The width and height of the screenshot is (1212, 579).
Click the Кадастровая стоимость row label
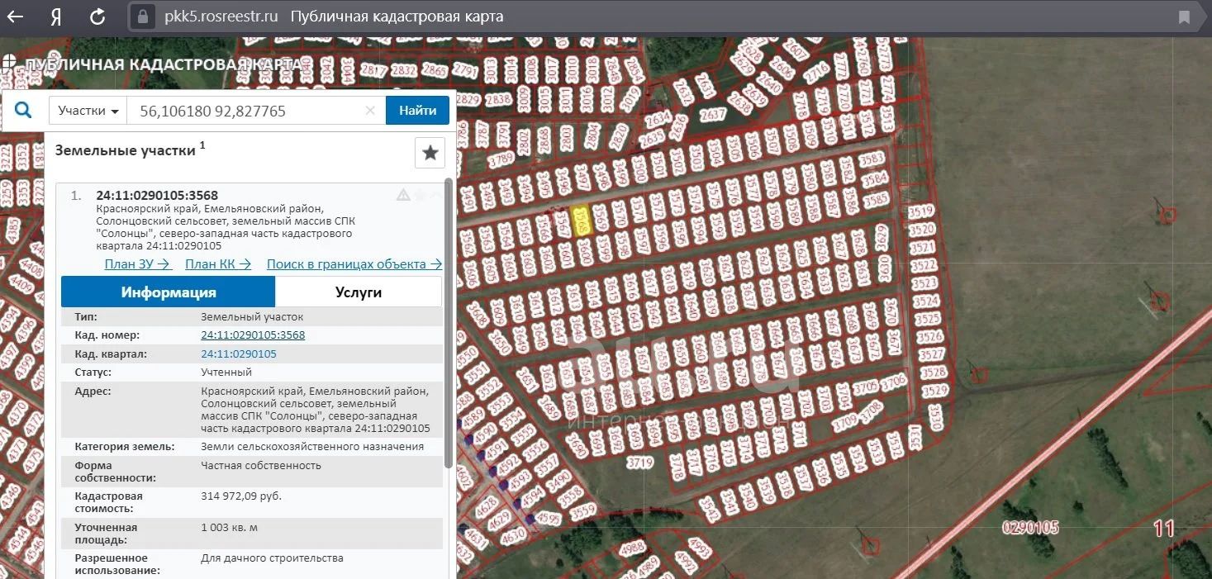click(x=108, y=502)
